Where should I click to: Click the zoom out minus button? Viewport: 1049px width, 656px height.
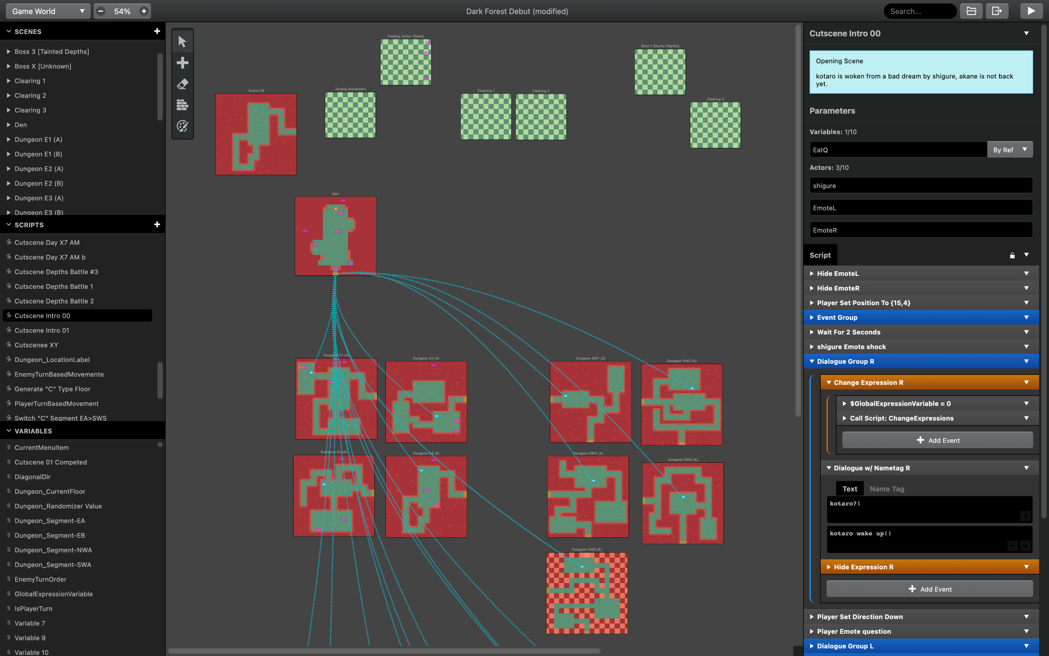[101, 11]
